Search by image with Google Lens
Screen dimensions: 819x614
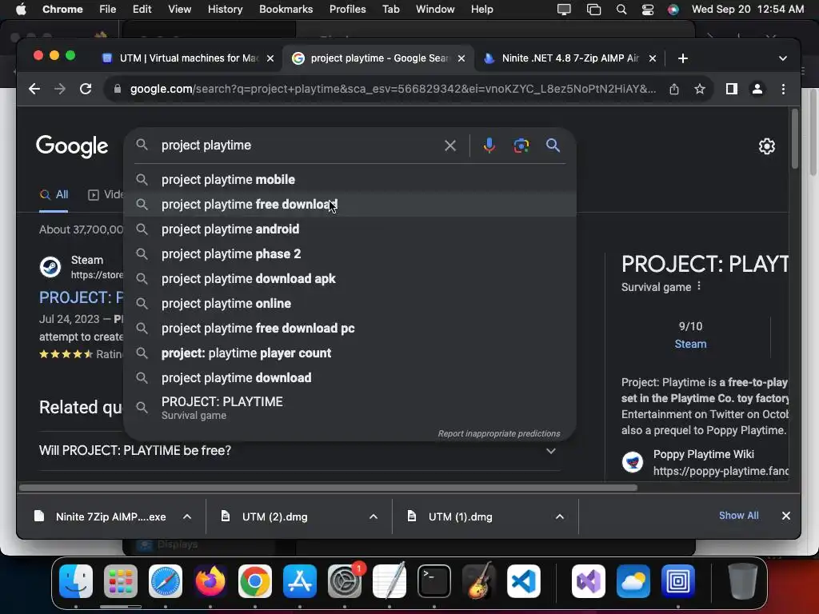pos(521,146)
